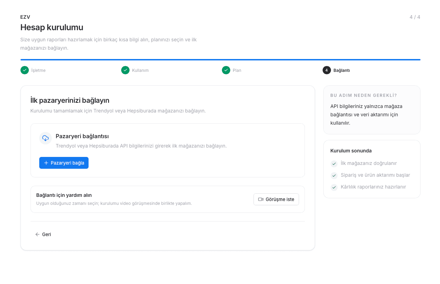Go to the Plan step label
The image size is (440, 284).
point(237,70)
